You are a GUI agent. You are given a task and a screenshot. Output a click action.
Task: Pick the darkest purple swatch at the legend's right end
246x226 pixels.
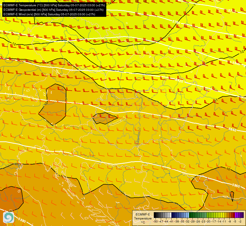[243, 215]
